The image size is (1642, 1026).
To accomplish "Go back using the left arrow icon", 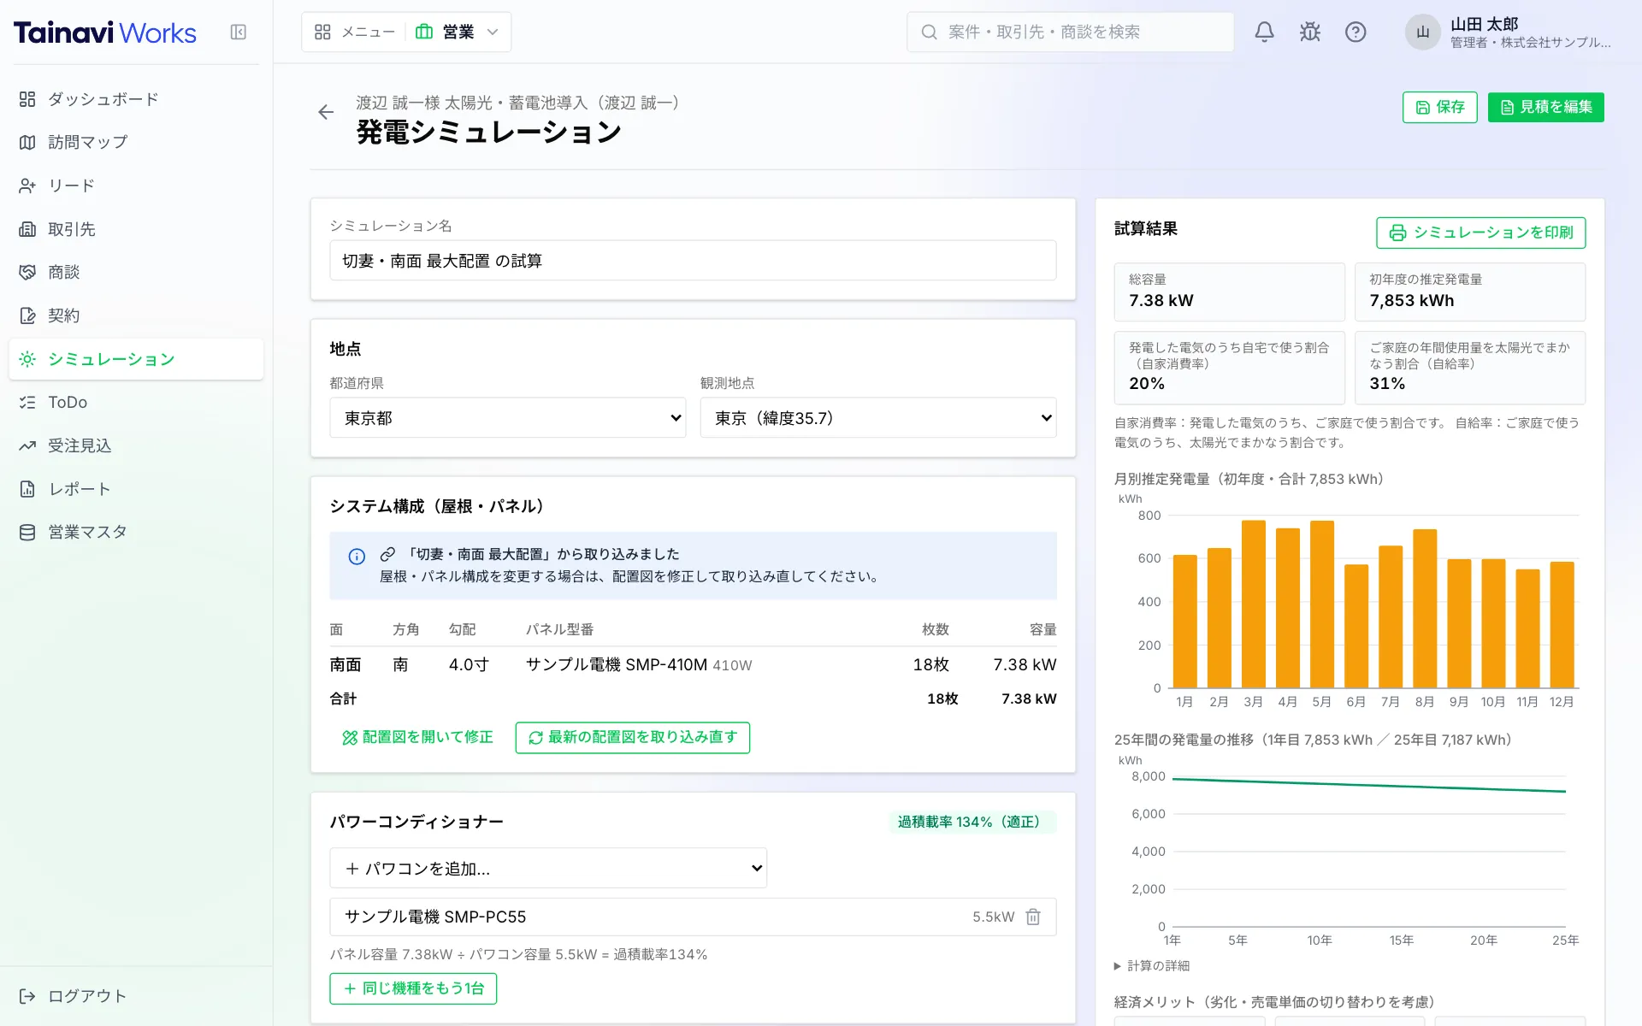I will click(326, 112).
